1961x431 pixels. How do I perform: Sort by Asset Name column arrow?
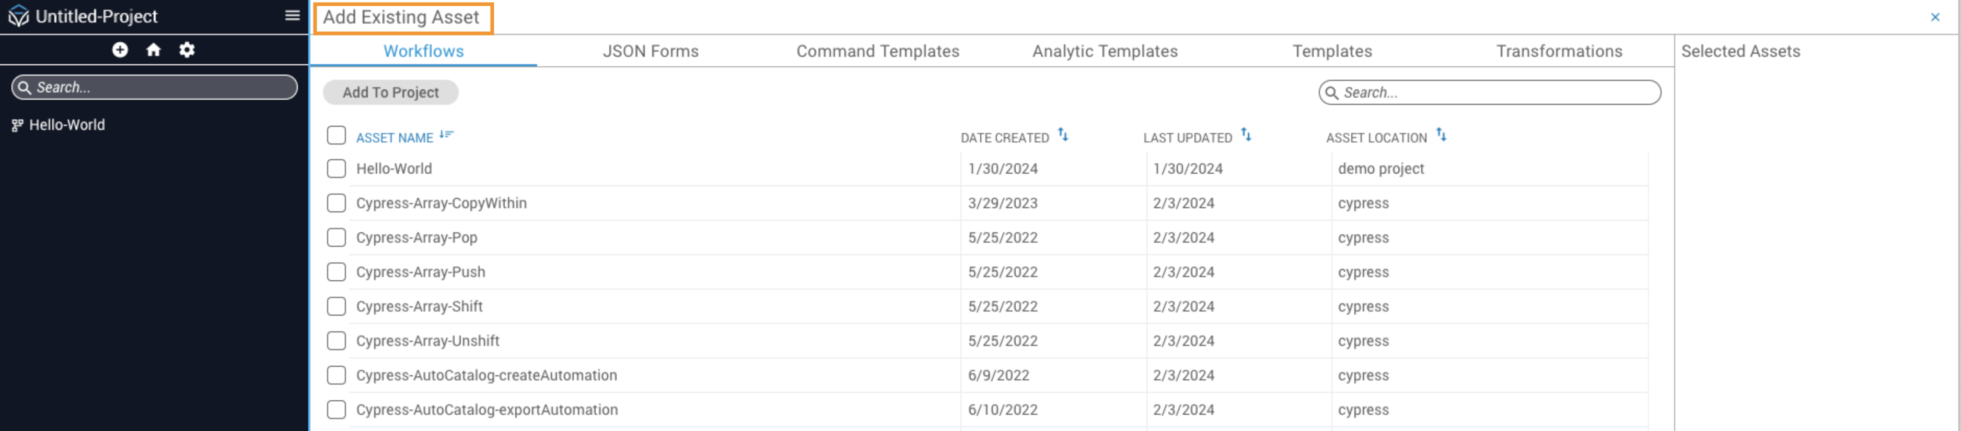tap(446, 135)
